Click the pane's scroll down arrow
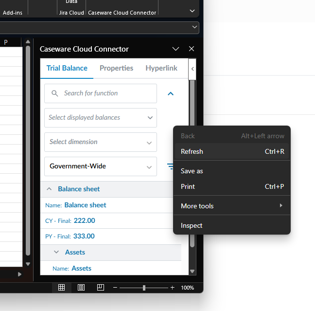 (x=192, y=271)
